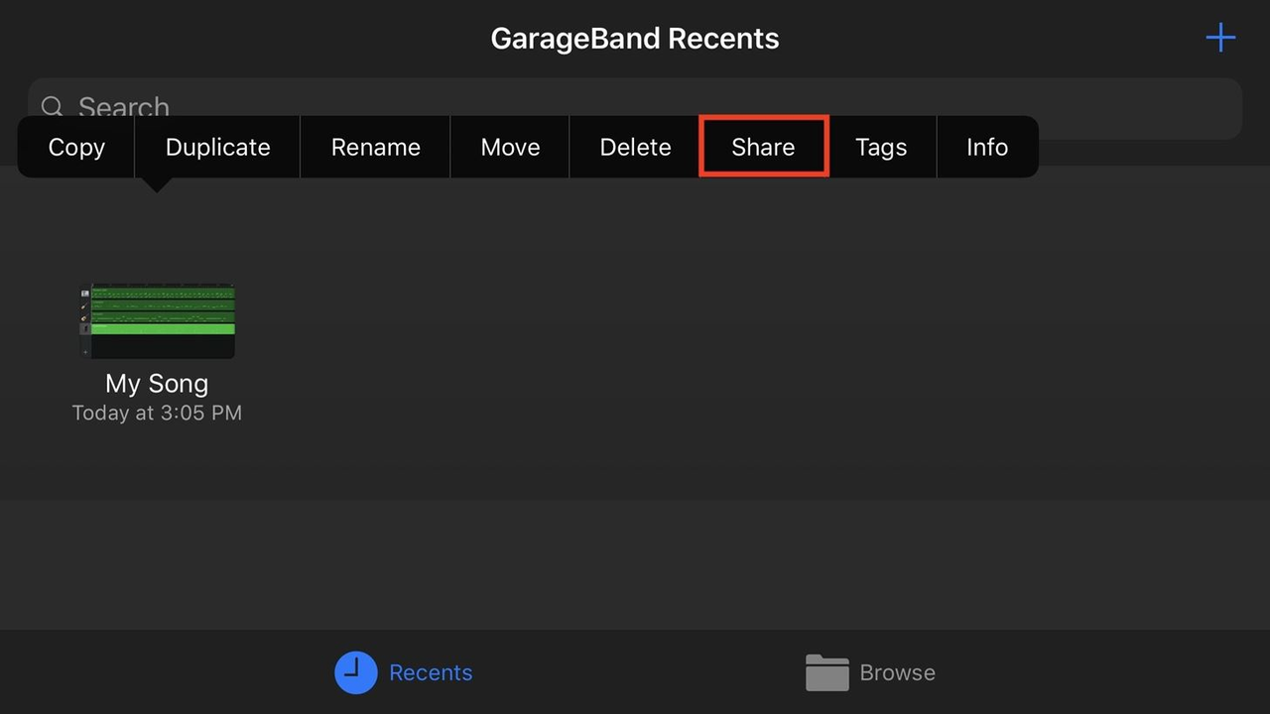
Task: Tap the green waveform preview image
Action: (156, 319)
